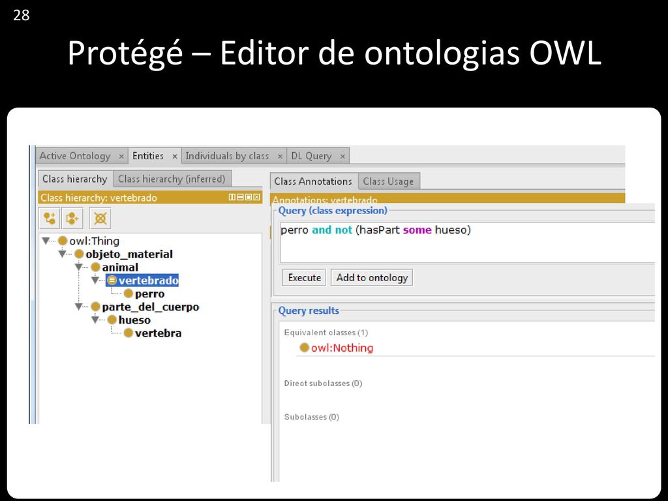Image resolution: width=668 pixels, height=501 pixels.
Task: Select the perro class label
Action: click(x=149, y=294)
